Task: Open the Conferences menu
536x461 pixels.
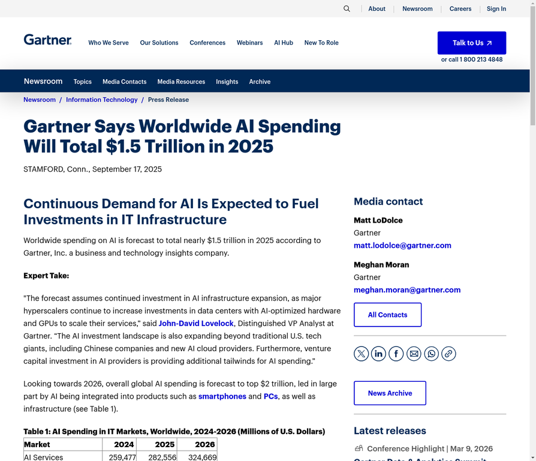Action: click(207, 43)
